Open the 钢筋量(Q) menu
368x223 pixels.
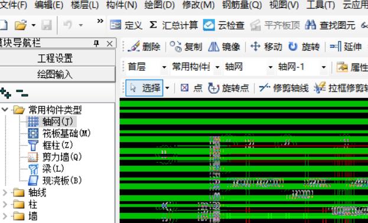(242, 5)
